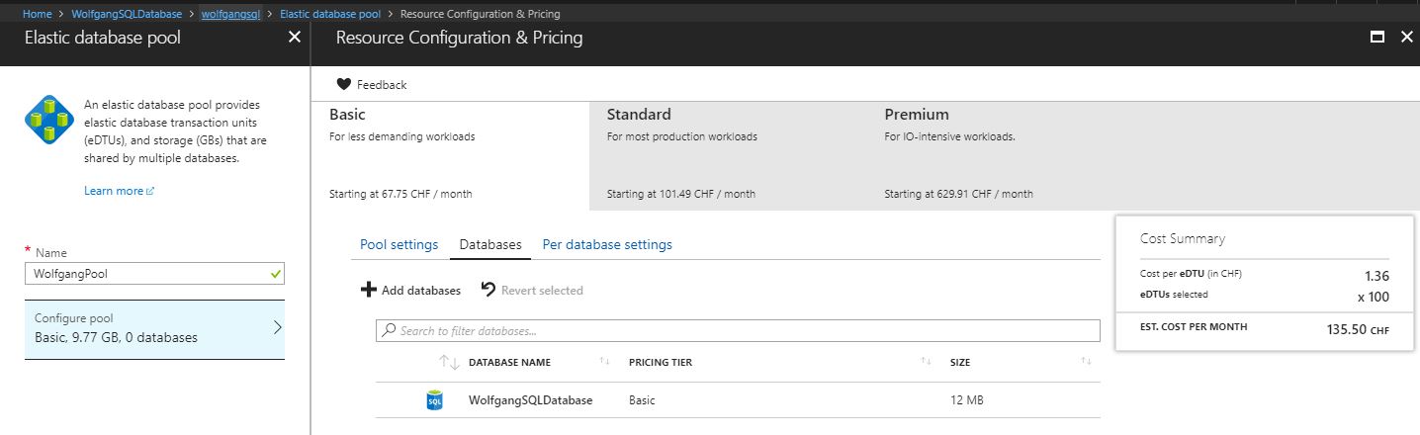This screenshot has width=1420, height=435.
Task: Click the PRICING TIER column header
Action: click(661, 363)
